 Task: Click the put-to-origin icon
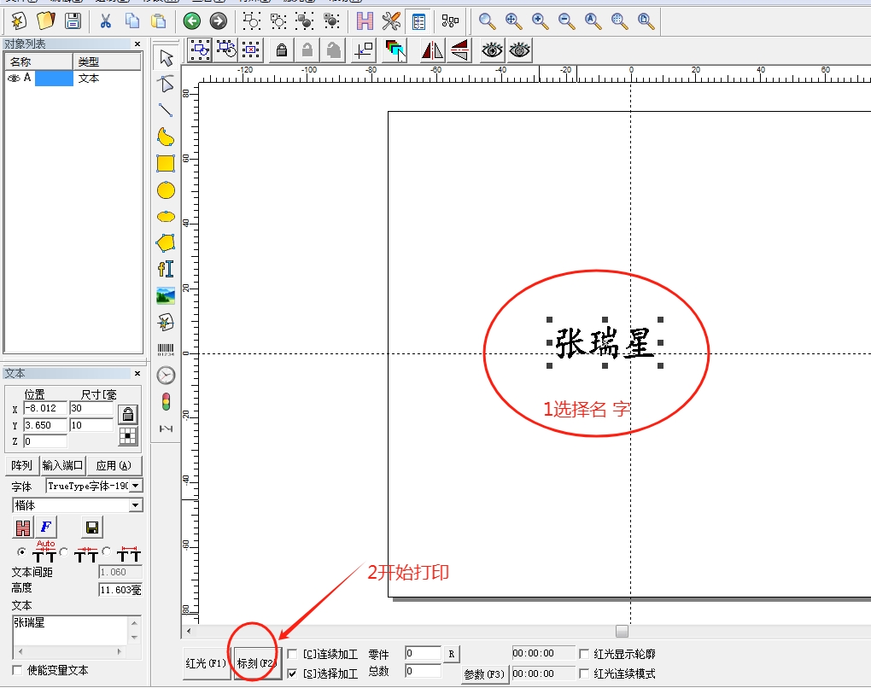point(365,50)
